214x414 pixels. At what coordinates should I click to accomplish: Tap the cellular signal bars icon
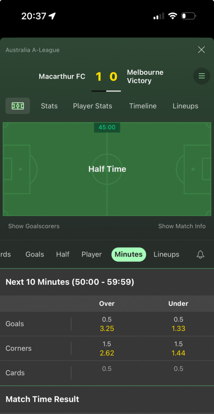click(x=159, y=16)
